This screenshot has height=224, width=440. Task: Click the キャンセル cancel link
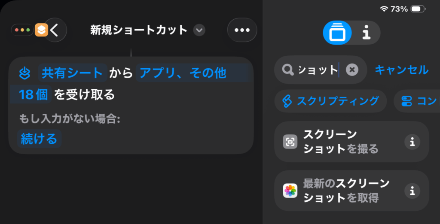pos(401,70)
